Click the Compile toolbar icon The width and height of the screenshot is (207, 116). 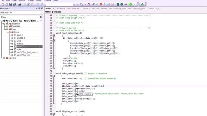point(118,4)
